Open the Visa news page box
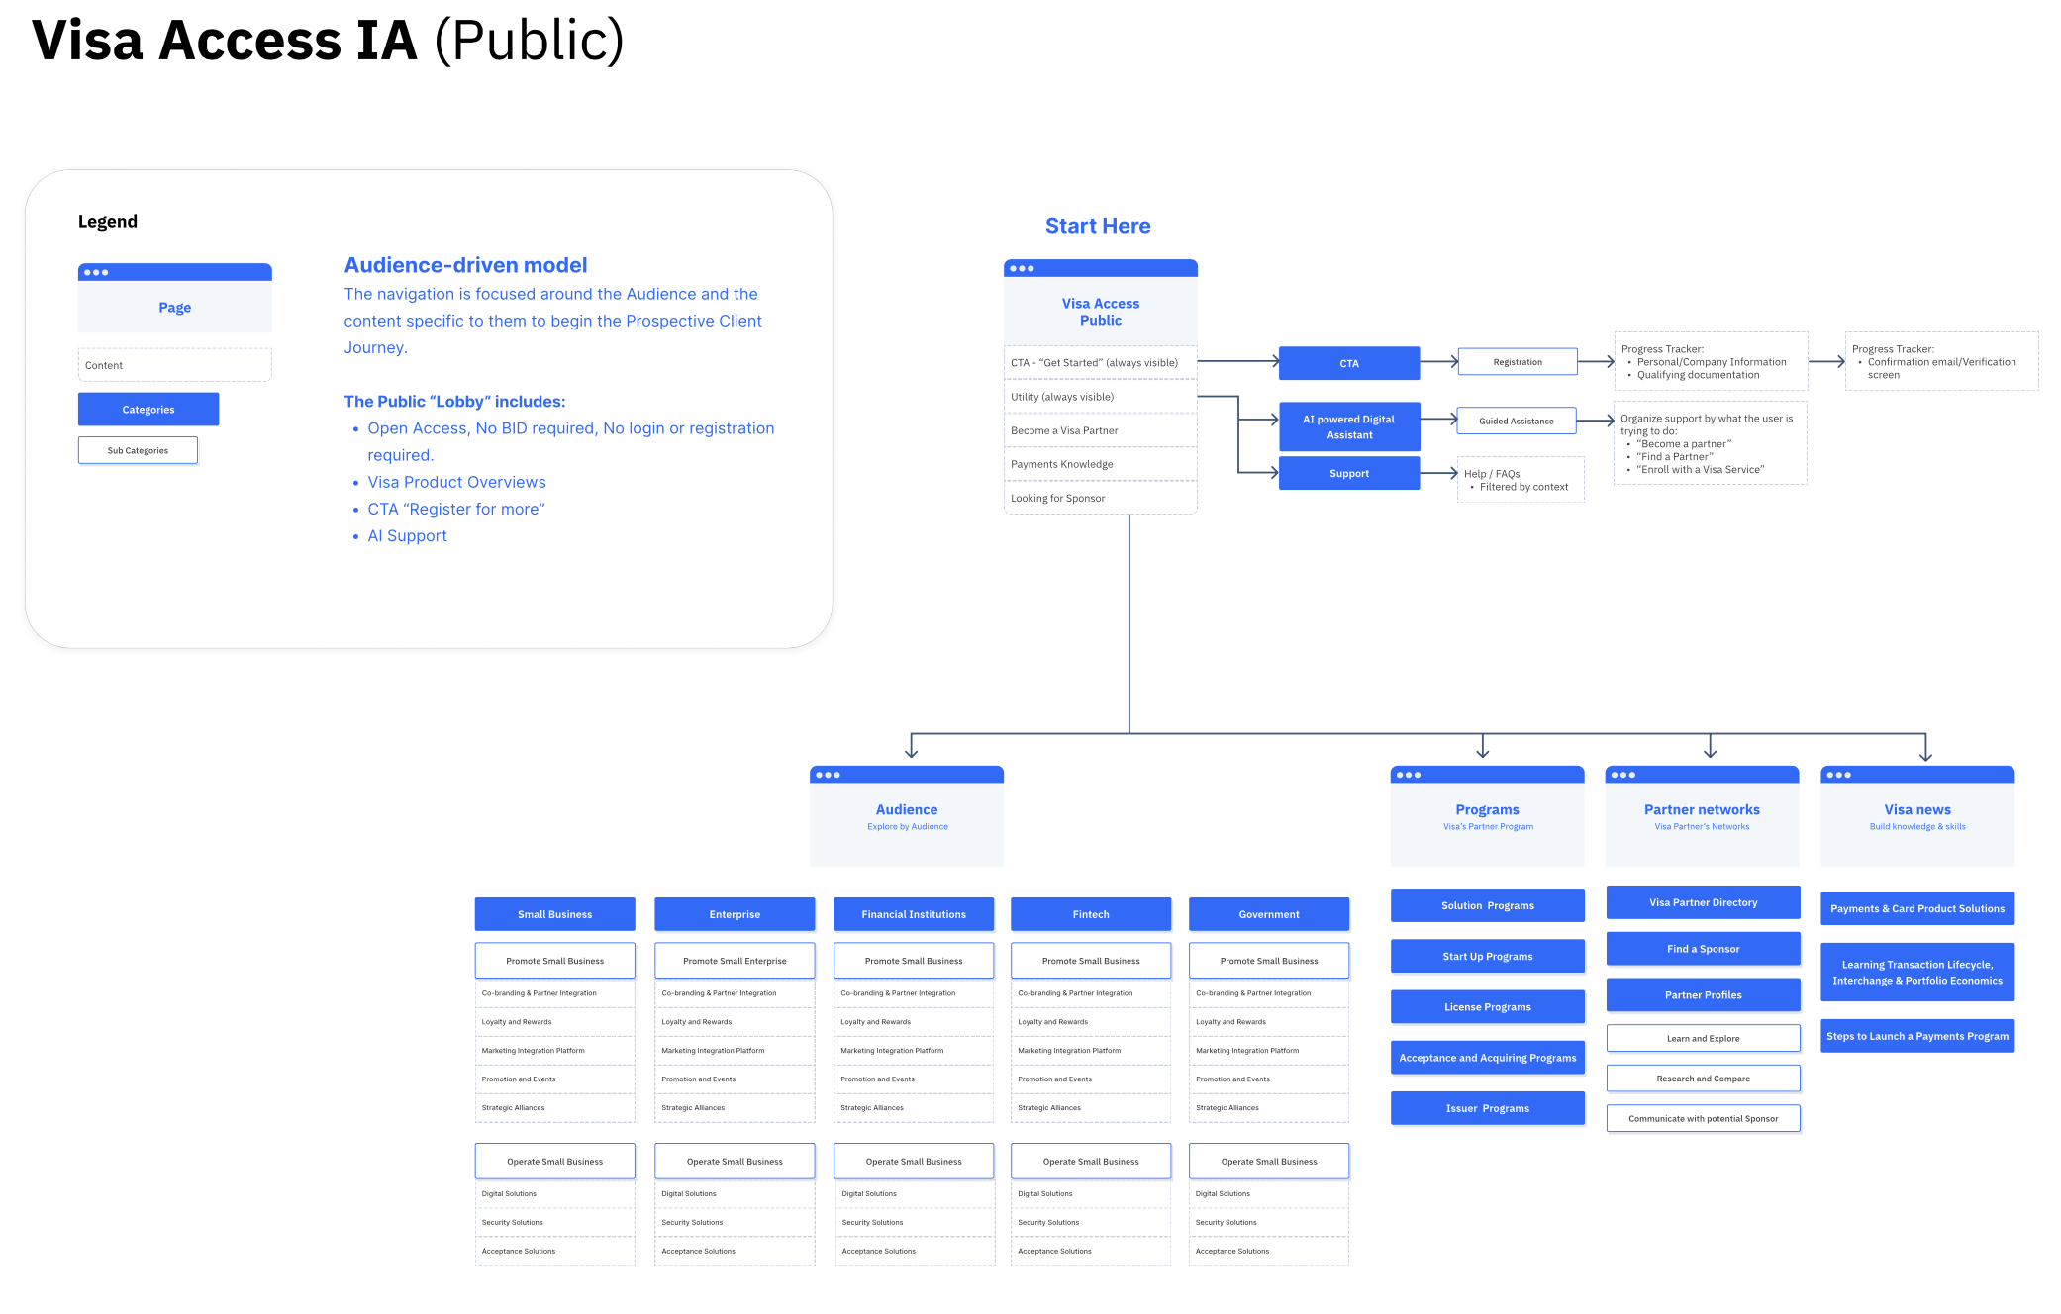The height and width of the screenshot is (1314, 2061). [x=1917, y=816]
